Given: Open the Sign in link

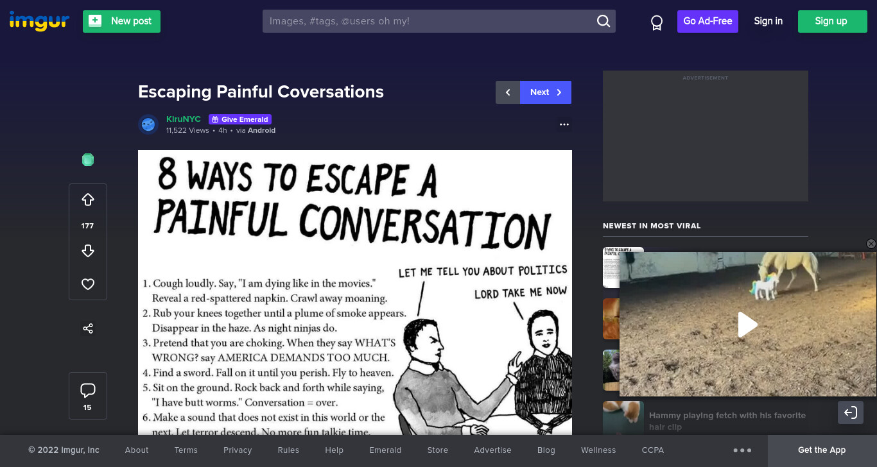Looking at the screenshot, I should 768,21.
